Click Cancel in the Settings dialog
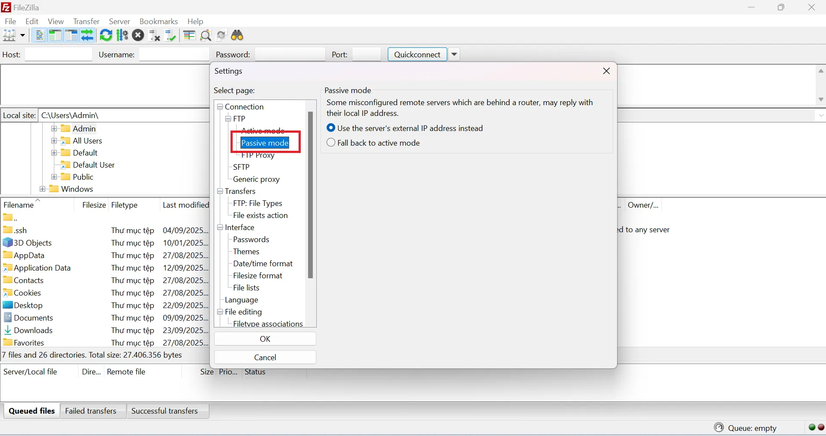 (265, 357)
